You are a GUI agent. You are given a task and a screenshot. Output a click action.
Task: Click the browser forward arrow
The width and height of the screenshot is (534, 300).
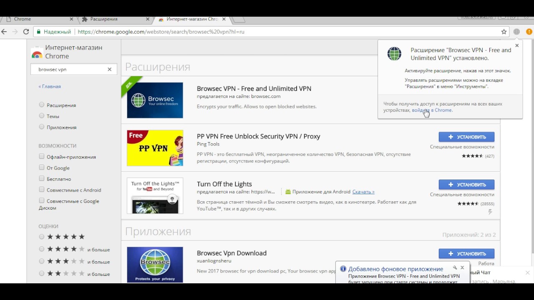click(15, 32)
